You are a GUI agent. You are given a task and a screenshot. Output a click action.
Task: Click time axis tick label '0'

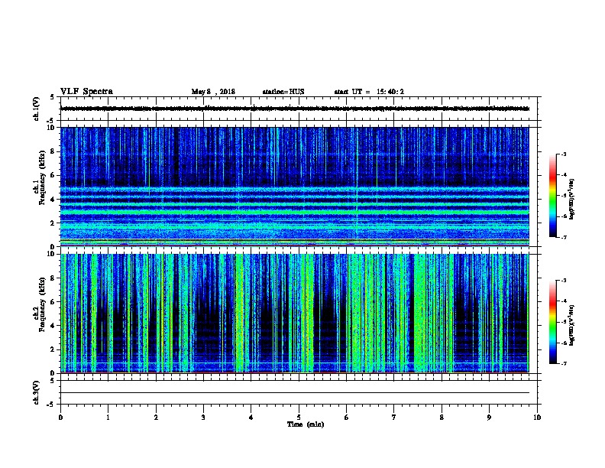point(60,418)
